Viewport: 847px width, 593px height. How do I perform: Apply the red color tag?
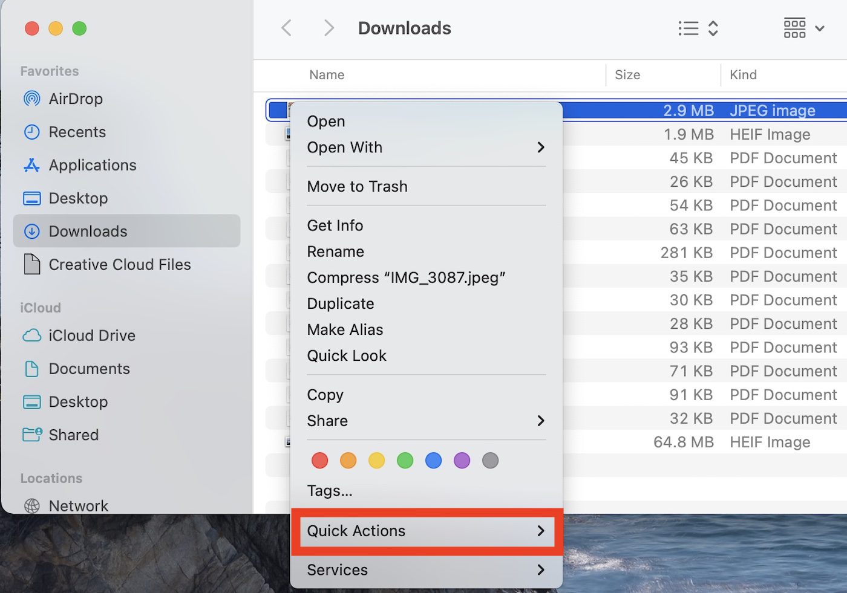pos(319,461)
